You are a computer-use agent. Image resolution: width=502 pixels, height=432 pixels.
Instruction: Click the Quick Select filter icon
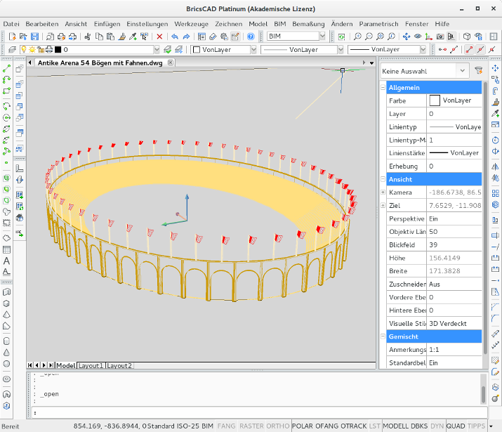(479, 71)
